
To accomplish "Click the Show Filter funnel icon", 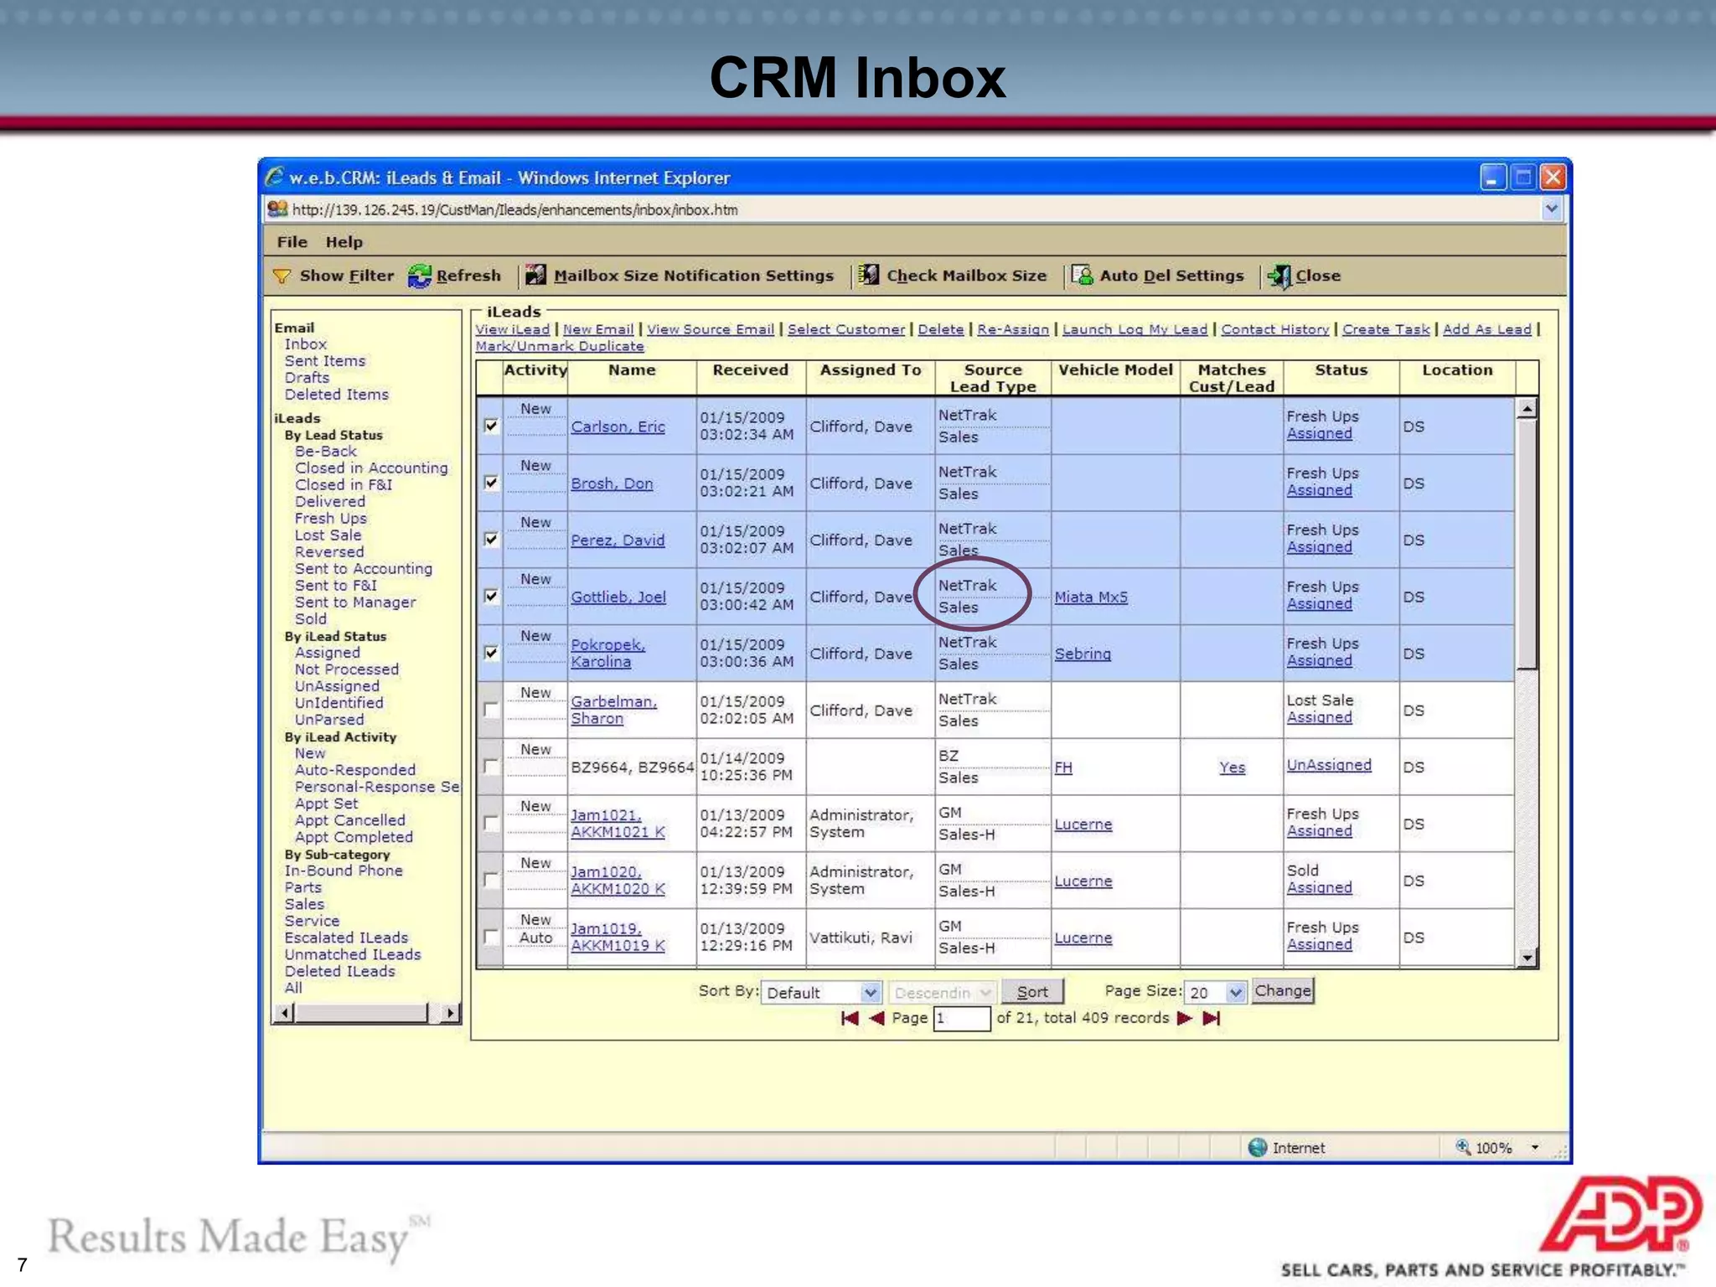I will [x=282, y=276].
